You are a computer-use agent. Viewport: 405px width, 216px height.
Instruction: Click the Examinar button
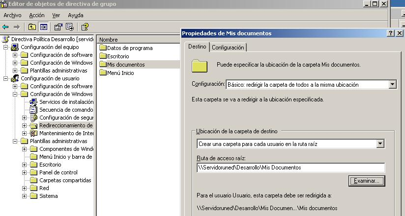(367, 181)
